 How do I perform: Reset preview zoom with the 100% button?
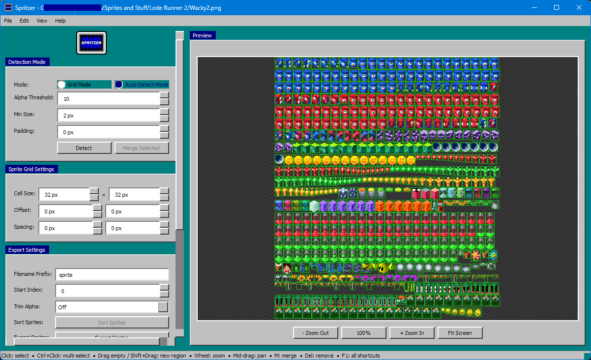364,333
